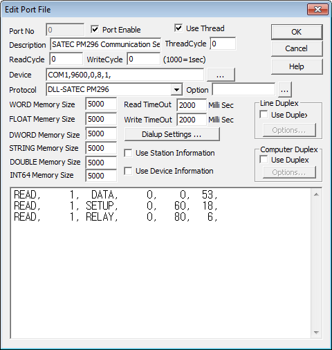Check Use Duplex under Computer Duplex
The image size is (332, 350).
tap(264, 160)
